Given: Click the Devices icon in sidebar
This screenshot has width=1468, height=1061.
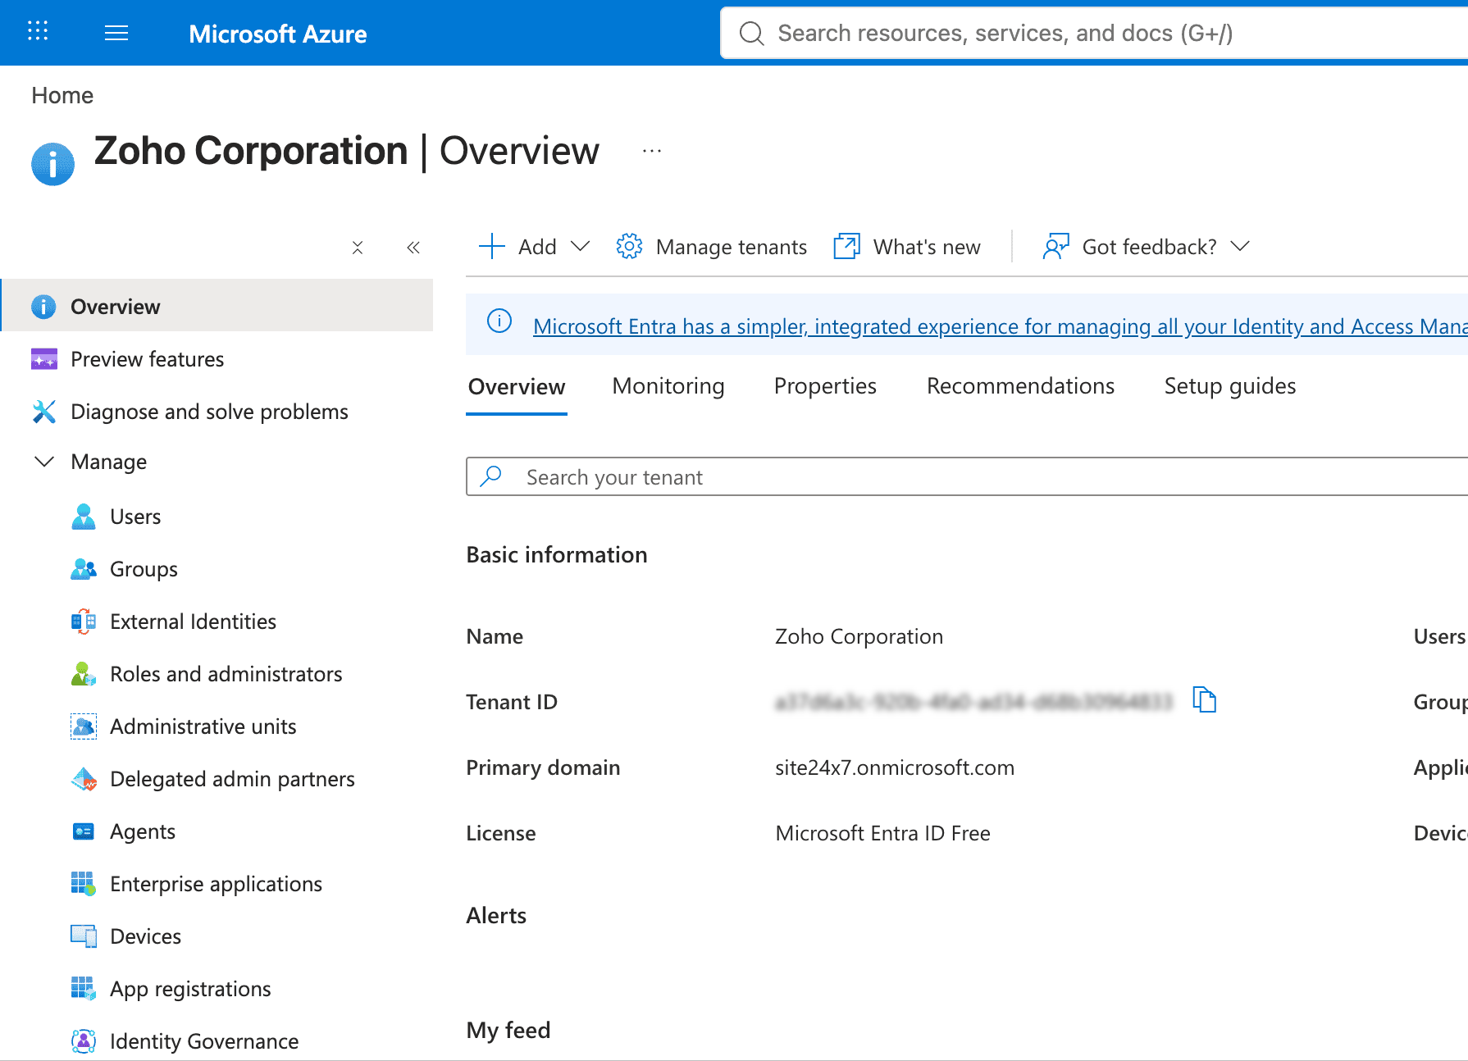Looking at the screenshot, I should tap(83, 936).
